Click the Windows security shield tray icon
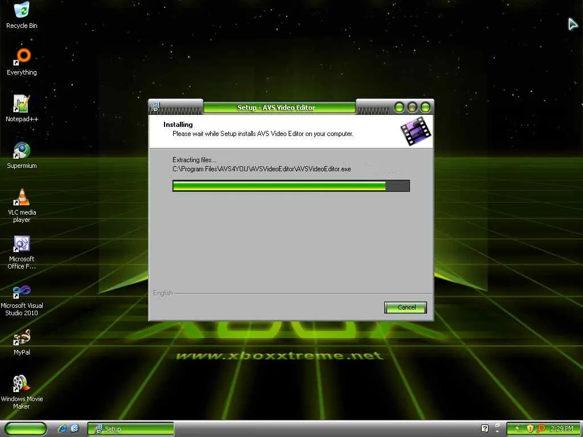 (530, 428)
